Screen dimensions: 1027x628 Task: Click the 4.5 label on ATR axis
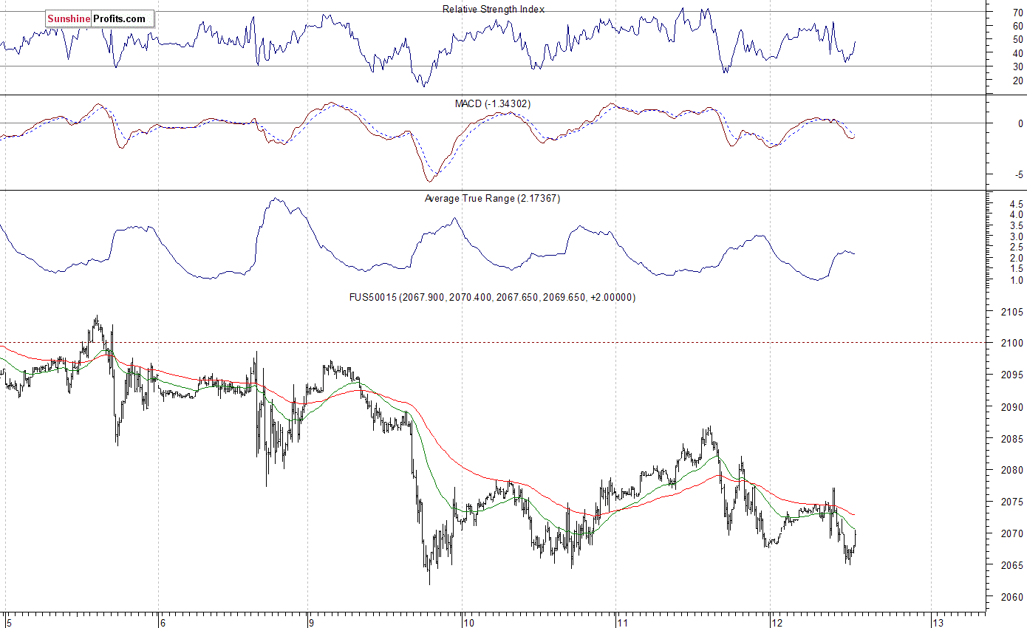(1016, 203)
